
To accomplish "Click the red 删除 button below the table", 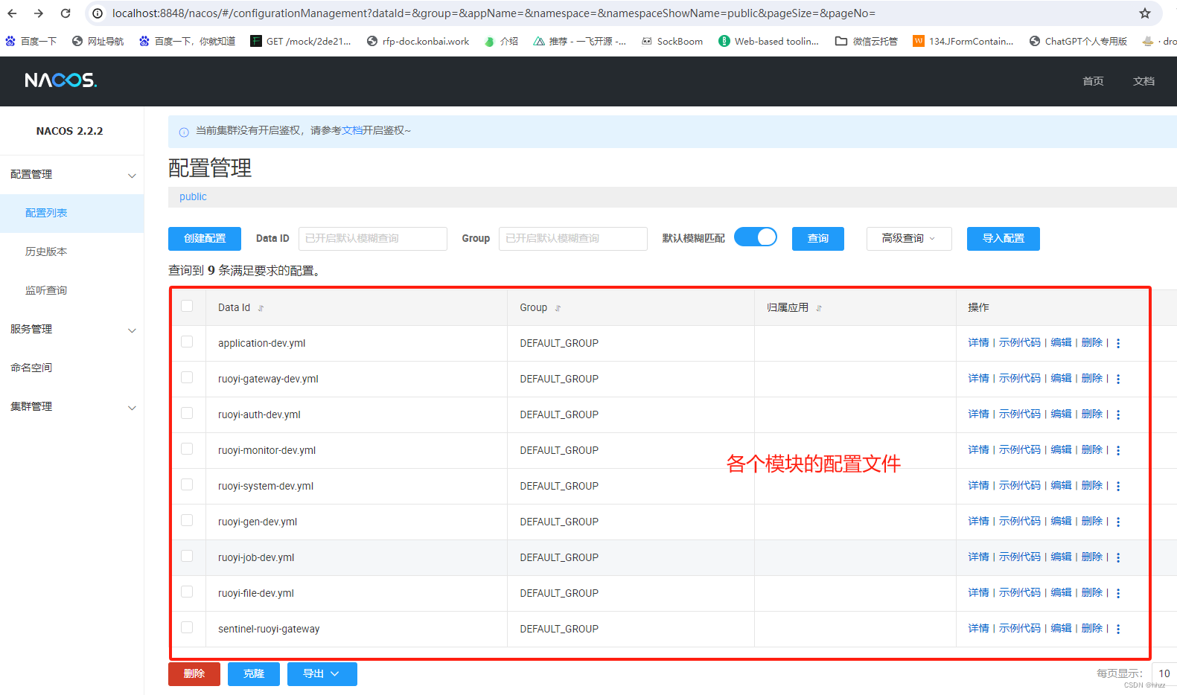I will point(194,674).
